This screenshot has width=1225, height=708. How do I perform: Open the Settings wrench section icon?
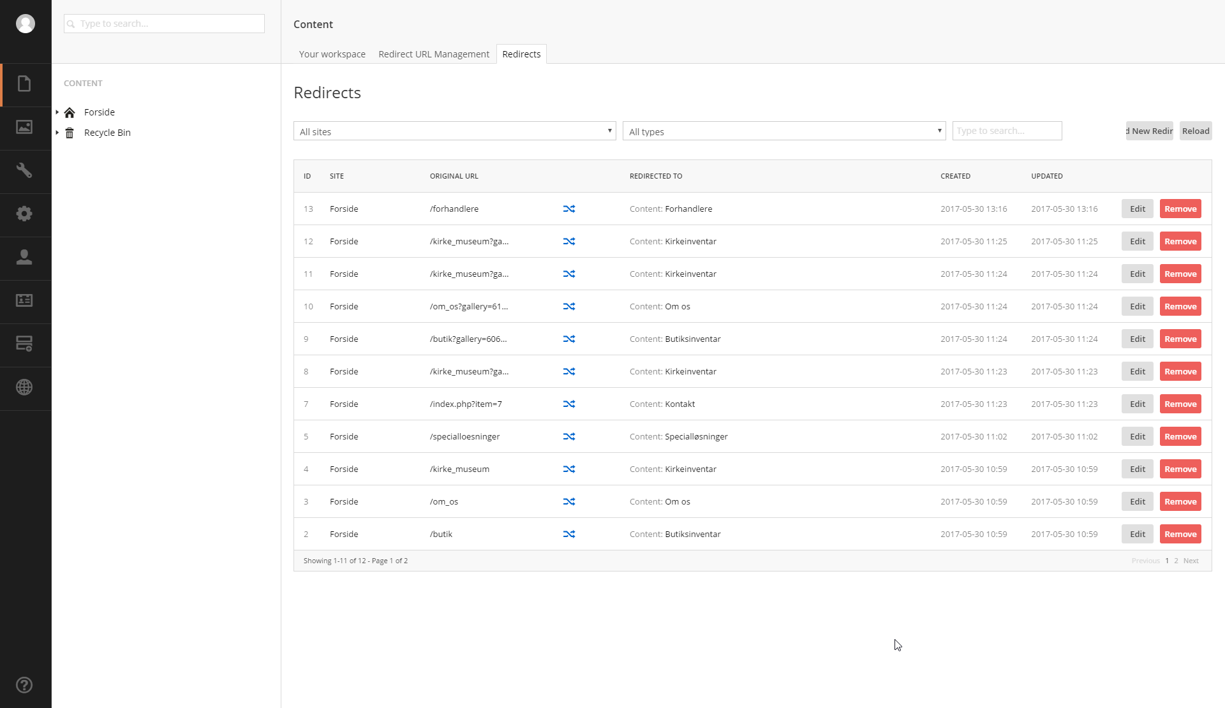coord(24,170)
